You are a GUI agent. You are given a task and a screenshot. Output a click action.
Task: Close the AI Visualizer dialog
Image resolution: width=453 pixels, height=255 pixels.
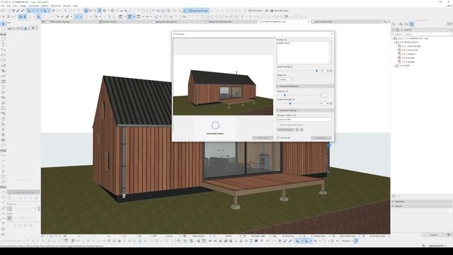331,34
